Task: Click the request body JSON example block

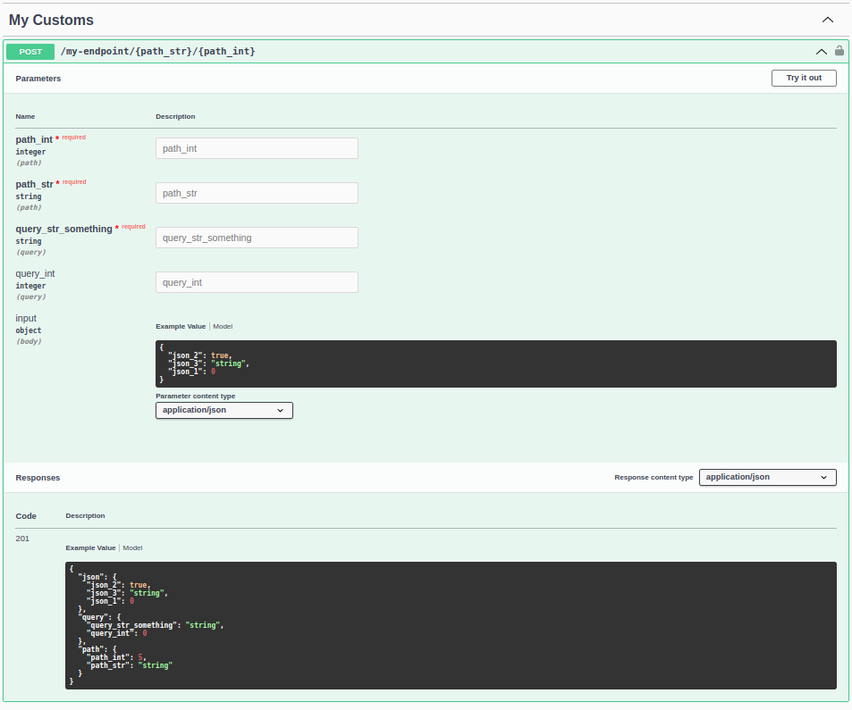Action: point(494,363)
